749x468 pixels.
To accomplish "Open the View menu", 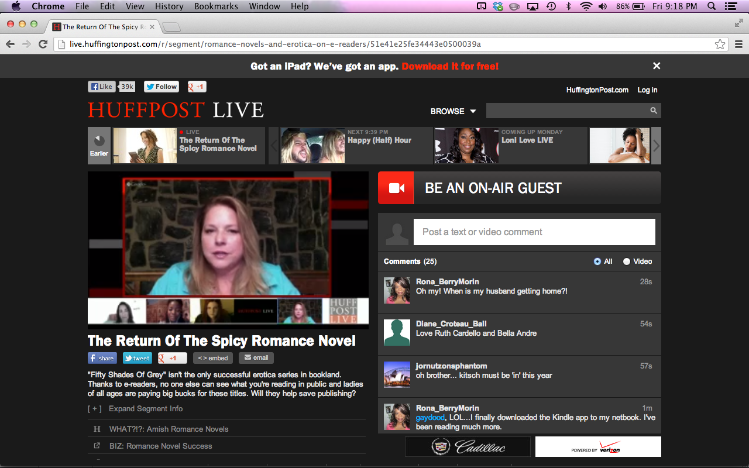I will (135, 6).
